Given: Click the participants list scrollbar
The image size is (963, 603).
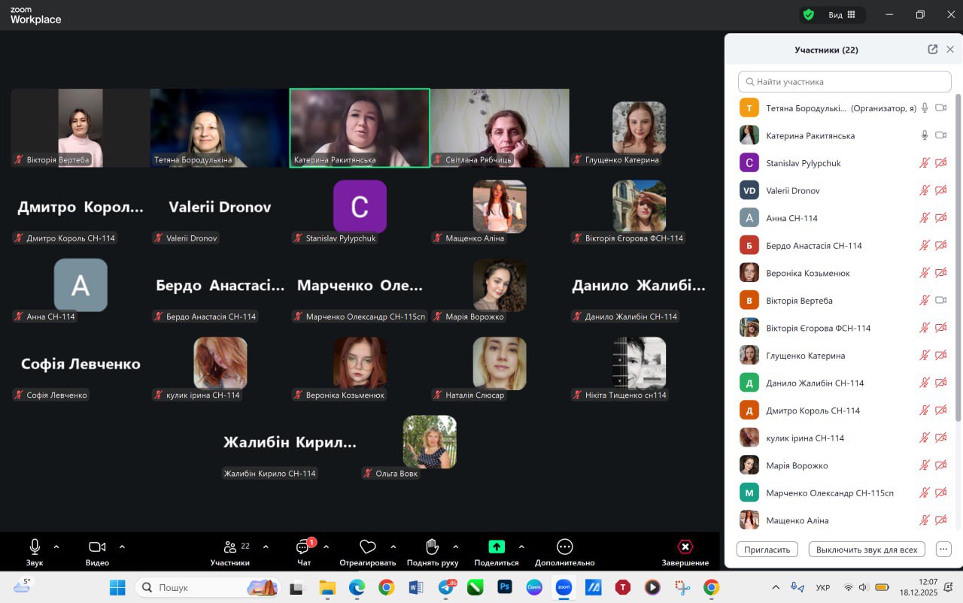Looking at the screenshot, I should click(958, 256).
